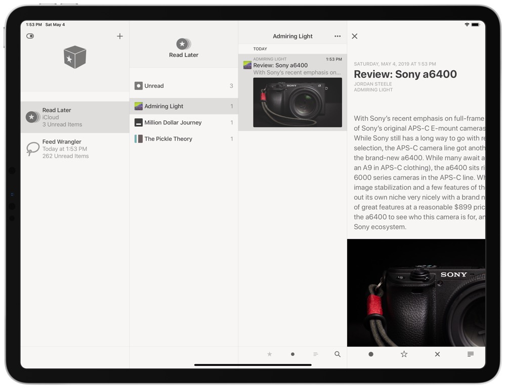
Task: Tap the home indicator bar
Action: point(252,365)
